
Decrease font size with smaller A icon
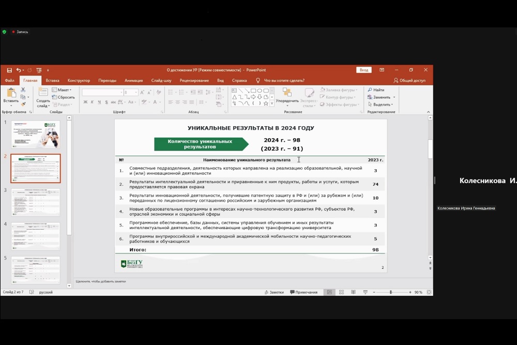tap(149, 93)
